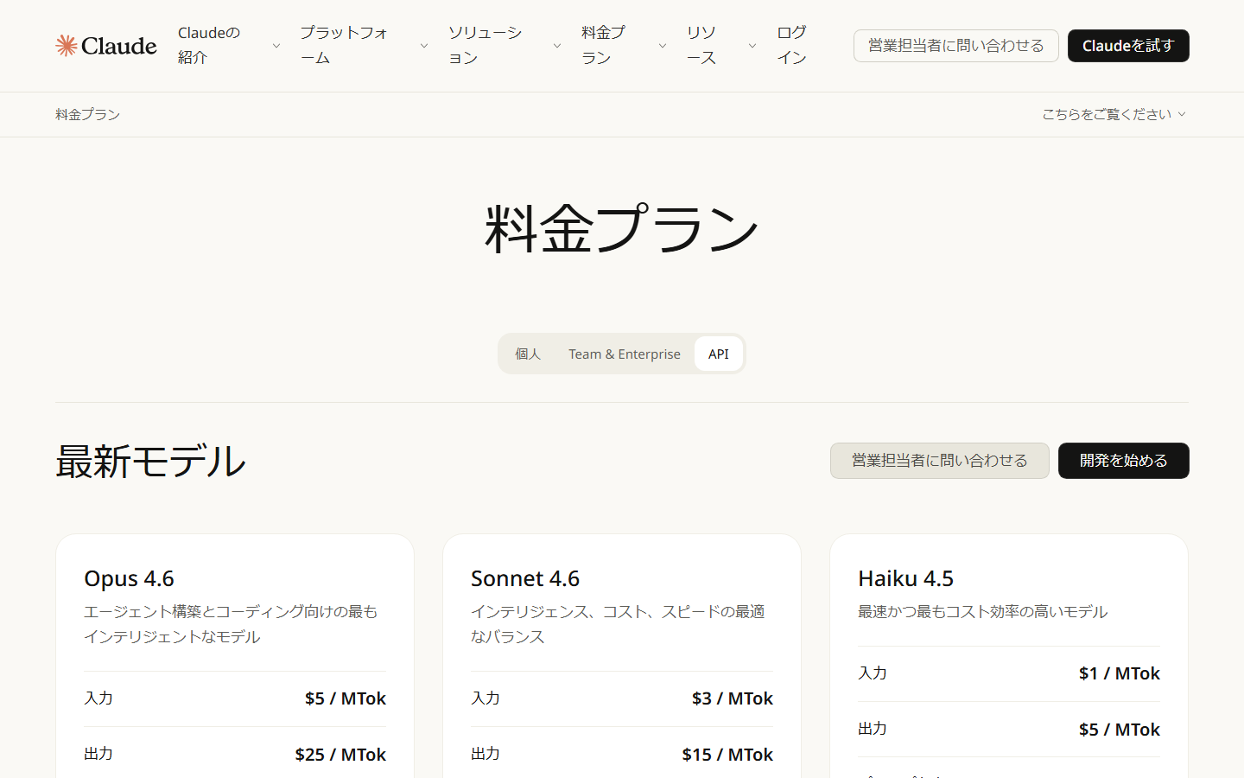This screenshot has height=778, width=1244.
Task: Expand the Claudeの紹介 menu chevron
Action: [x=276, y=46]
